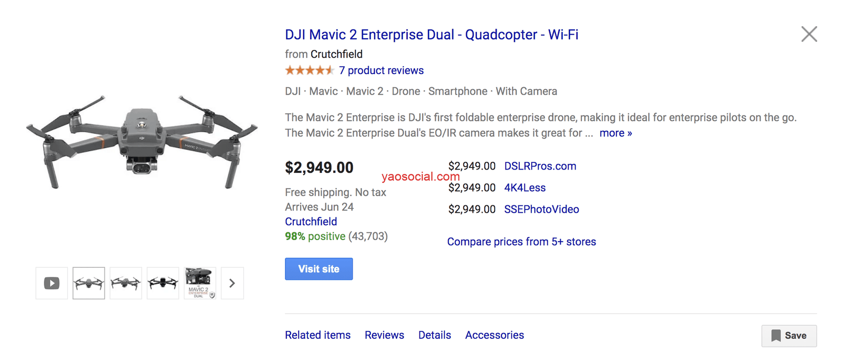This screenshot has height=355, width=841.
Task: Go to the Accessories tab
Action: [495, 335]
